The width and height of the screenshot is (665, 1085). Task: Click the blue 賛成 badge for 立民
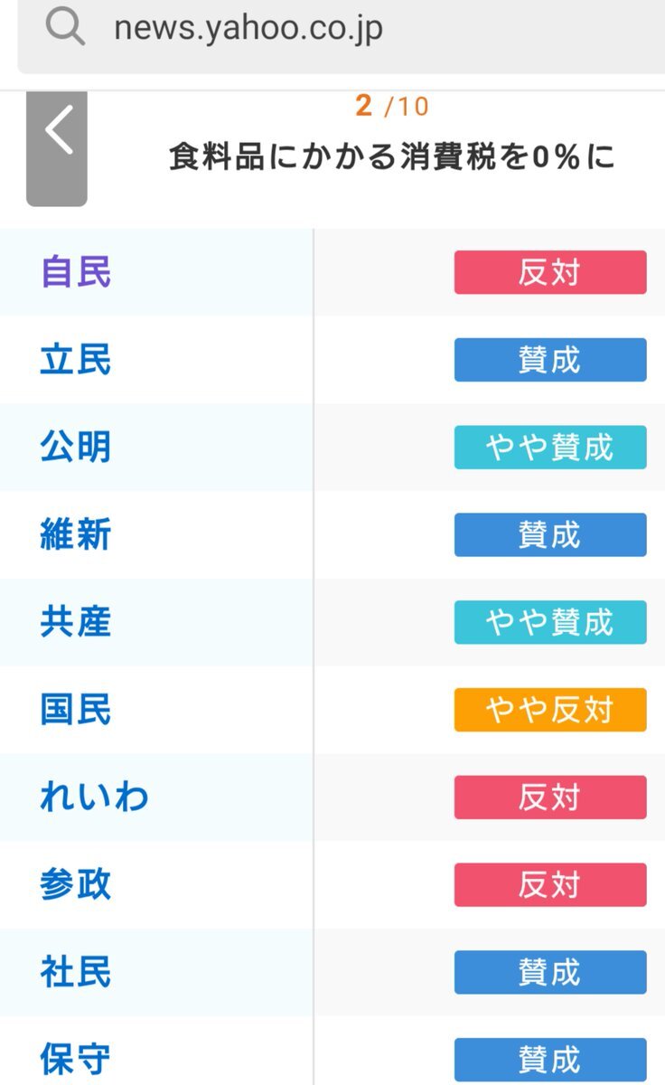(550, 360)
